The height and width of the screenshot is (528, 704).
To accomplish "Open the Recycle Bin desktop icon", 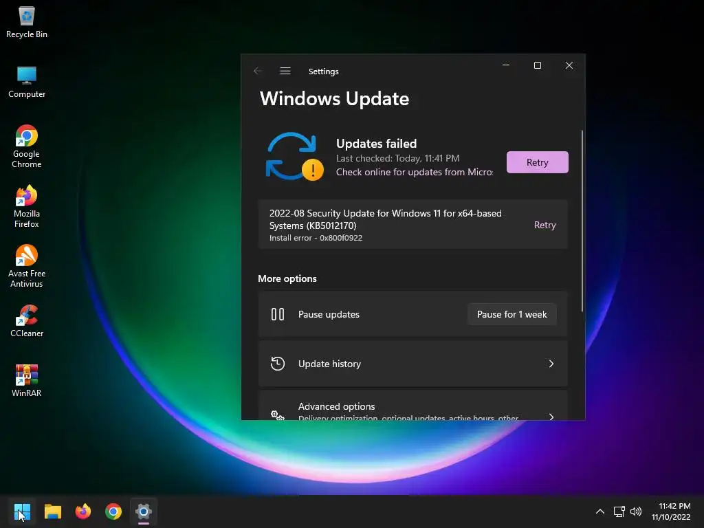I will point(27,23).
